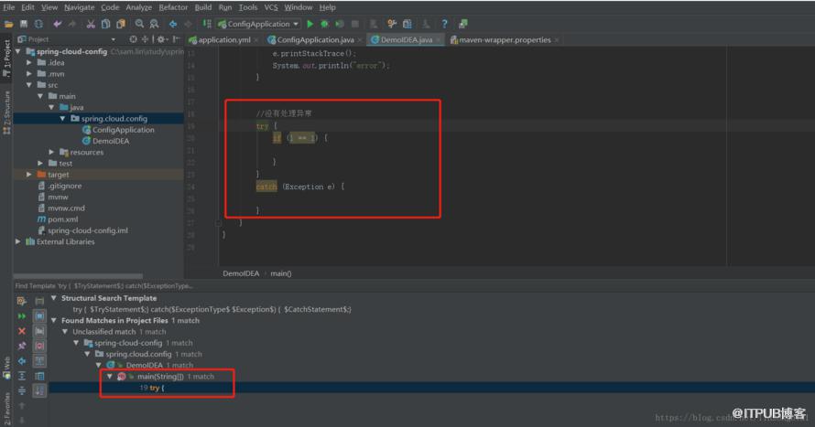This screenshot has height=427, width=815.
Task: Click Run with Coverage icon
Action: (x=340, y=24)
